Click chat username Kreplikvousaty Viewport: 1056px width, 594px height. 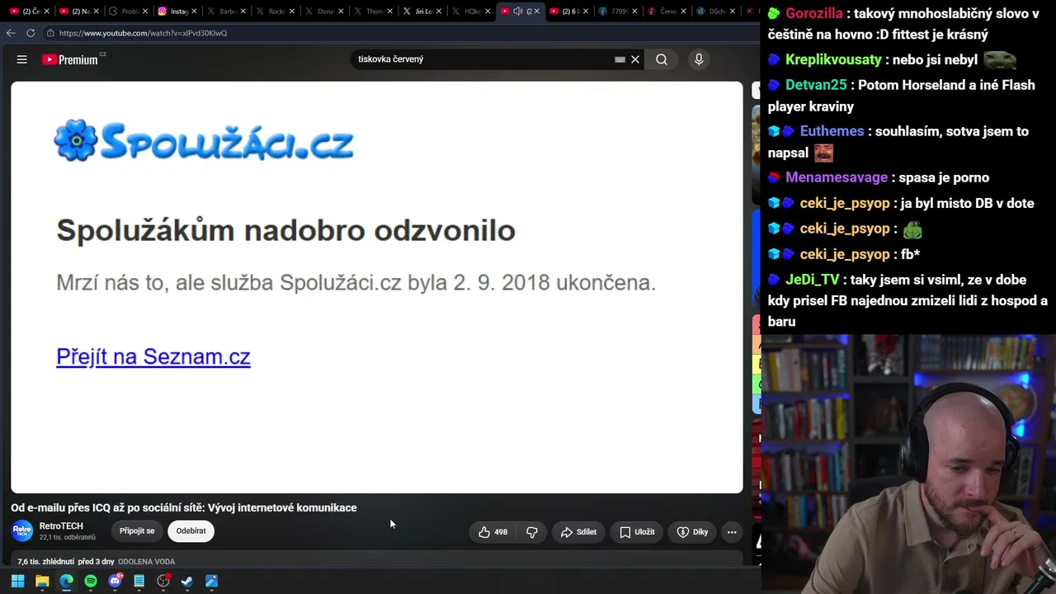click(833, 59)
